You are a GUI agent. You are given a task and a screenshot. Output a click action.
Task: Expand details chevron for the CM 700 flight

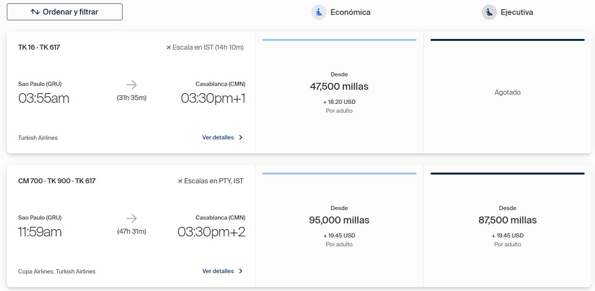tap(240, 271)
